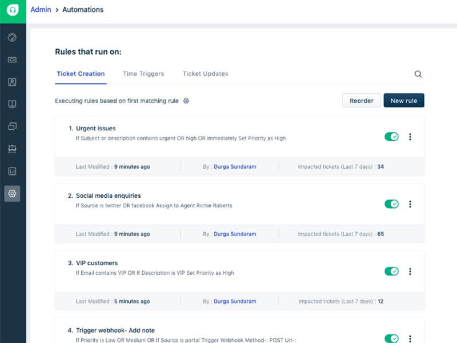Open the three-dot menu for VIP customers
This screenshot has height=343, width=457.
click(x=410, y=271)
